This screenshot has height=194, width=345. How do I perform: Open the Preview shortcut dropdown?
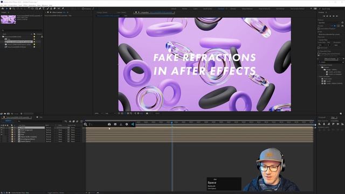point(329,23)
